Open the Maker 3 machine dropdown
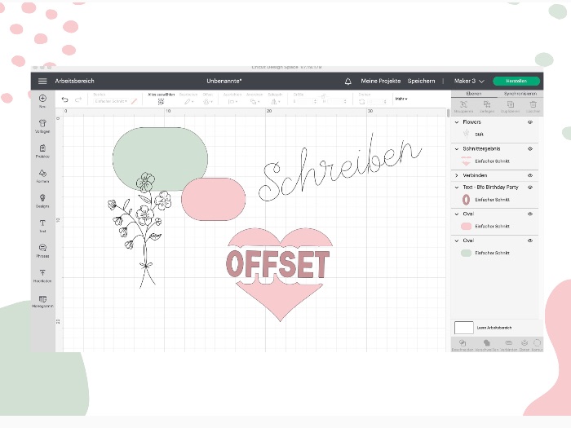Viewport: 571px width, 428px height. [x=469, y=82]
